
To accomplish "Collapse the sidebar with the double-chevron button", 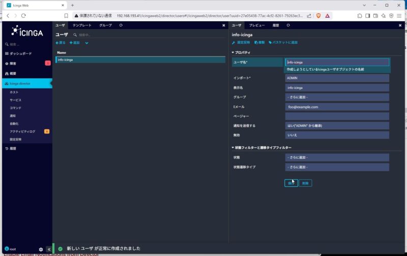I will [x=49, y=249].
